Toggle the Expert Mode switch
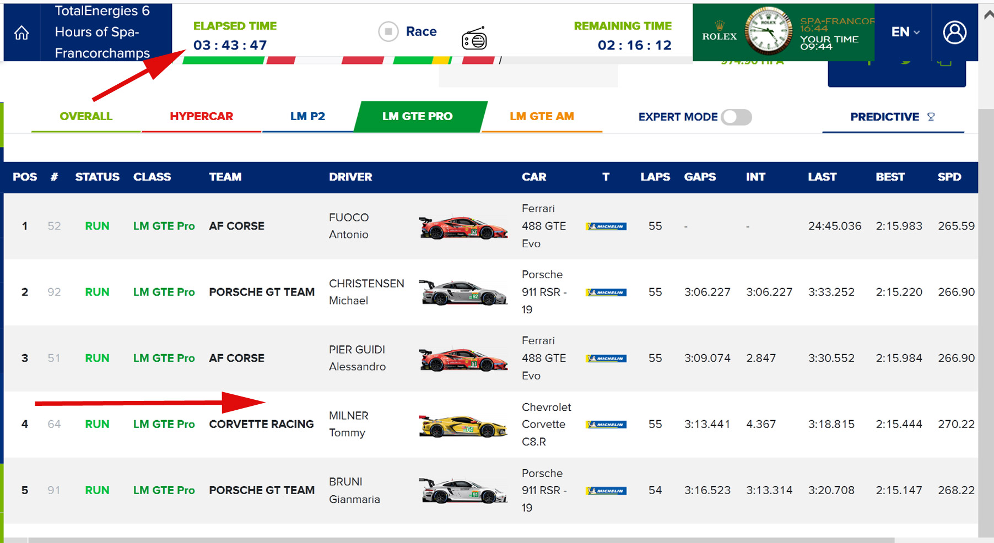994x543 pixels. (736, 117)
